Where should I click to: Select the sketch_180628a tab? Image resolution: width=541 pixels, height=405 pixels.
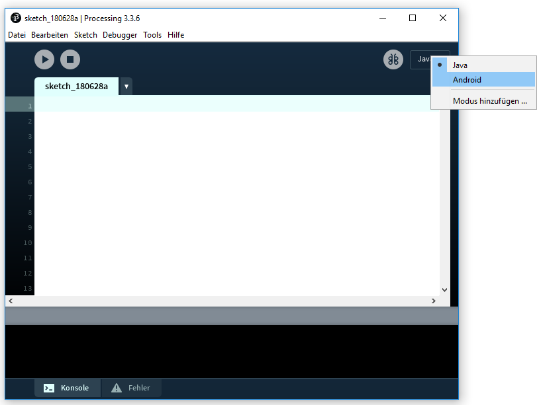click(76, 86)
